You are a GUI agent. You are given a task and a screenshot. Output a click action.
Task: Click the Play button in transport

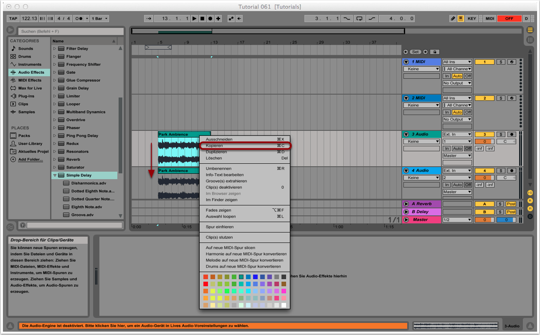coord(195,19)
